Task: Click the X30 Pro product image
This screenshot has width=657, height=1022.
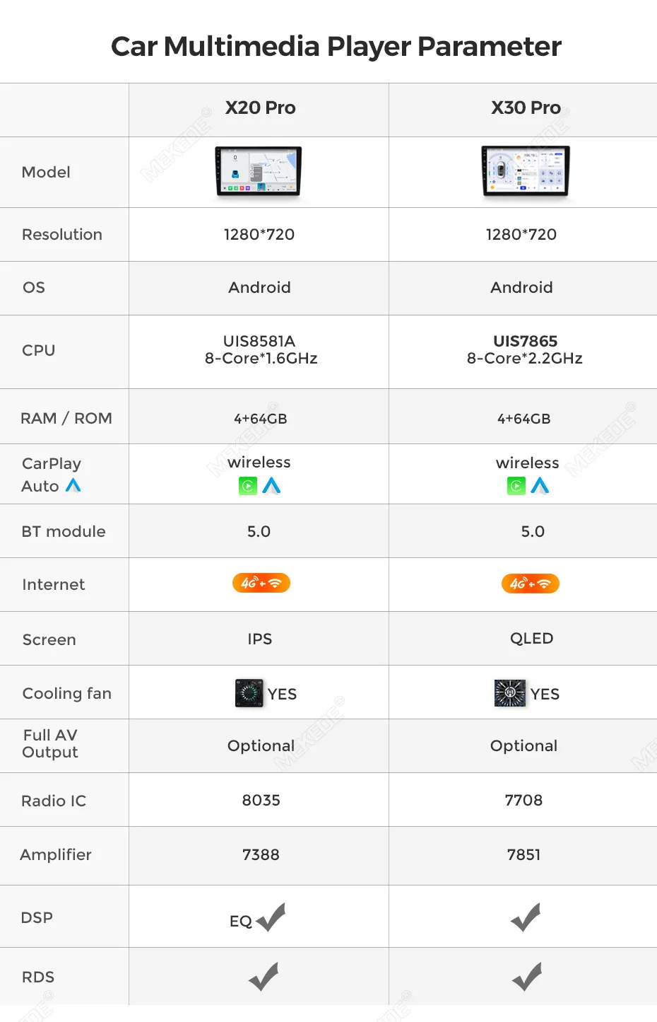Action: click(526, 171)
